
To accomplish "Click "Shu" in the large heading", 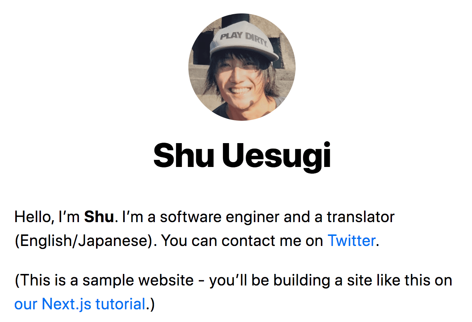I will [x=184, y=155].
